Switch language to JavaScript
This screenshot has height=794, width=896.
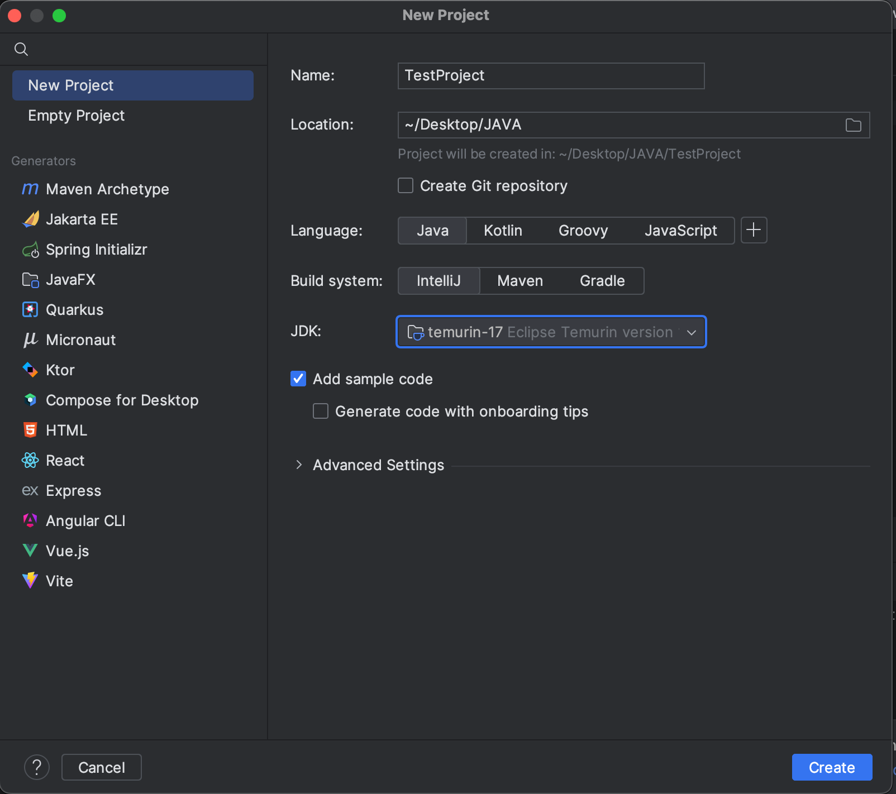click(x=680, y=231)
